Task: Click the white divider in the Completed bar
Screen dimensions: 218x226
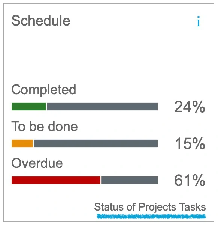Action: tap(46, 107)
